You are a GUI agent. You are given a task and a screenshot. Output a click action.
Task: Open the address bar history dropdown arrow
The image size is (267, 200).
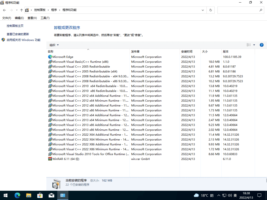[203, 10]
